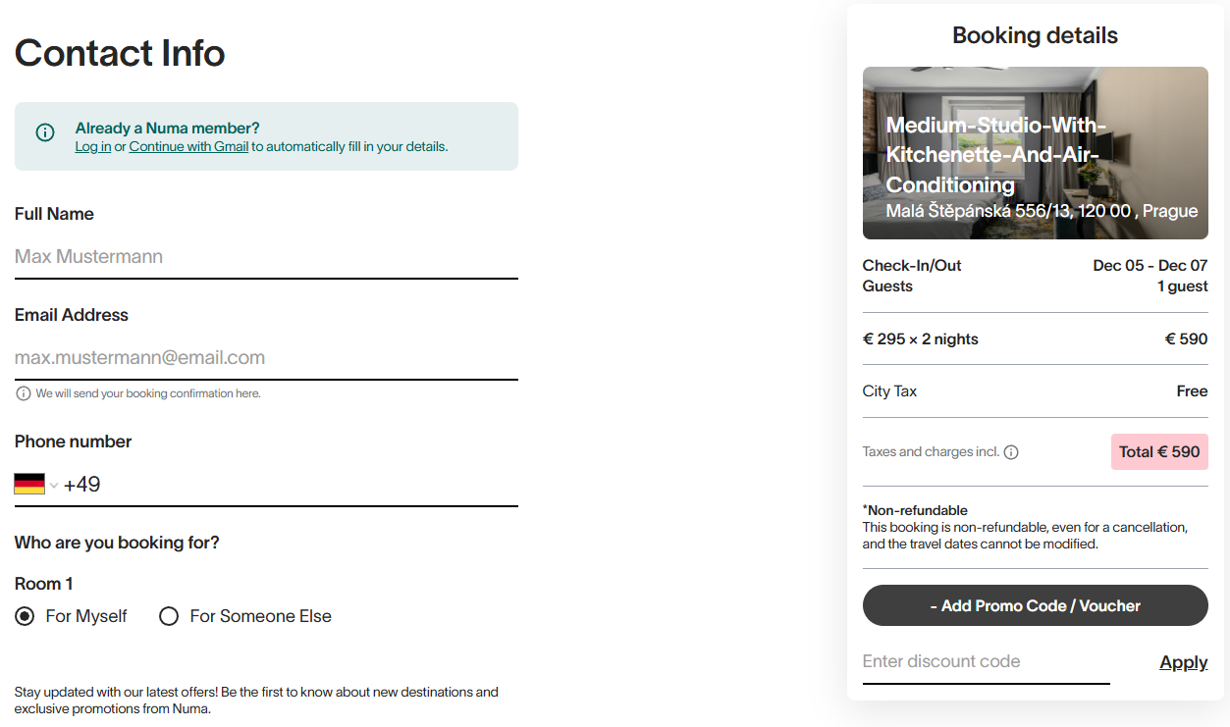Click the German flag icon

29,484
